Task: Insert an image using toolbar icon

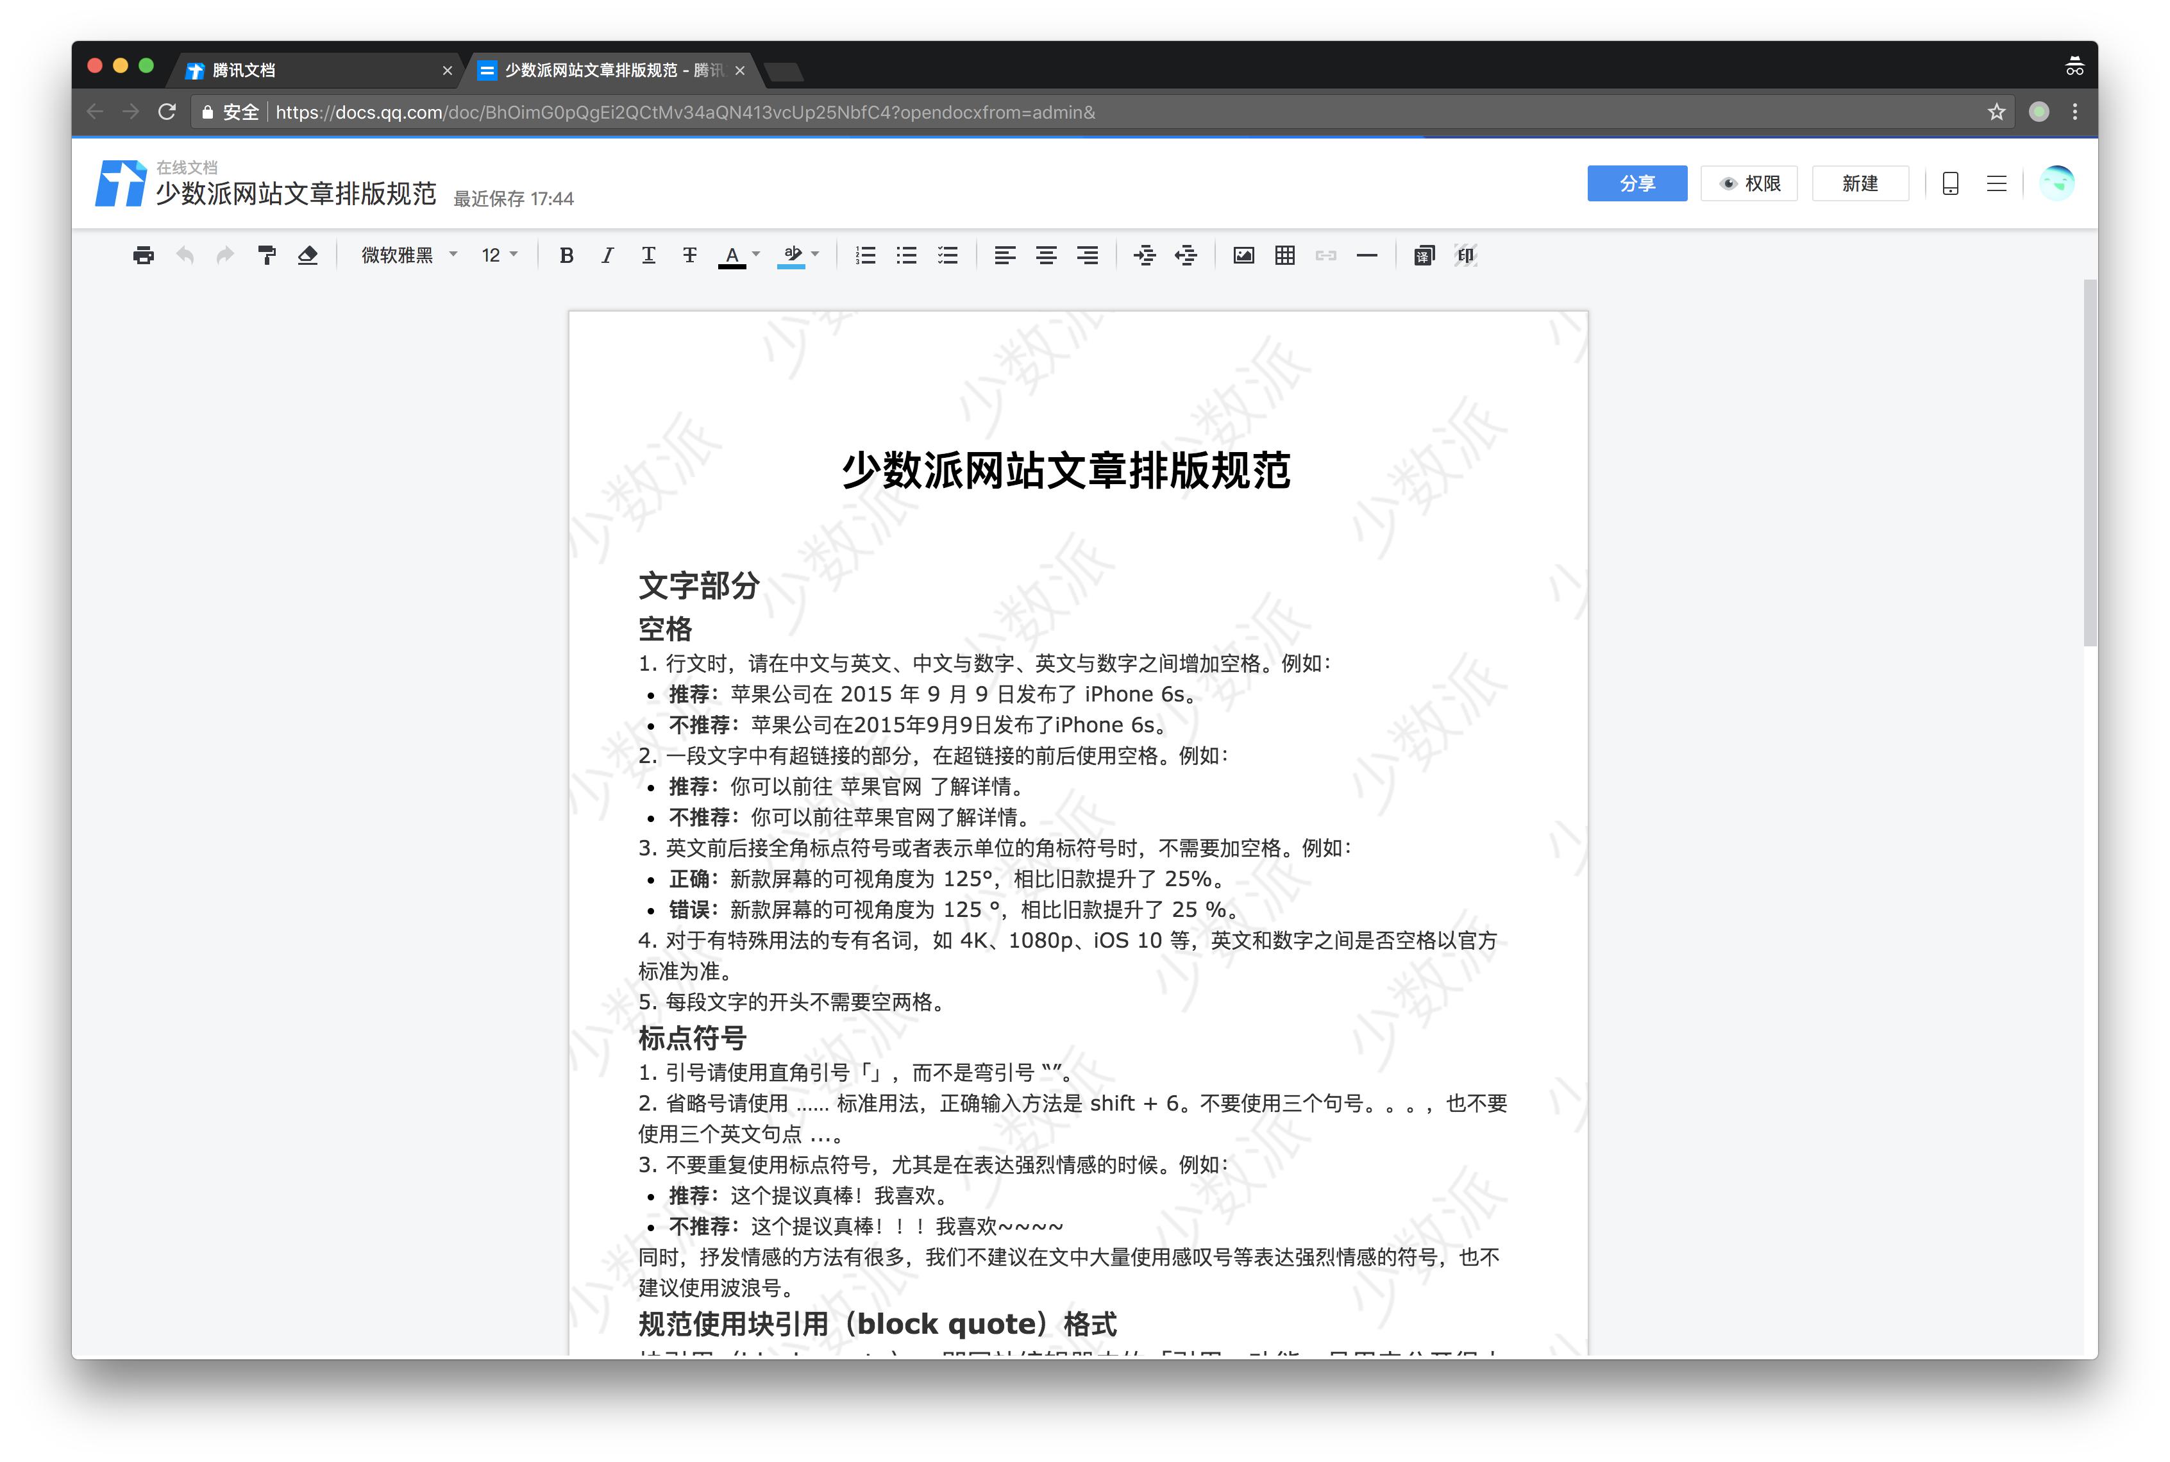Action: click(1243, 255)
